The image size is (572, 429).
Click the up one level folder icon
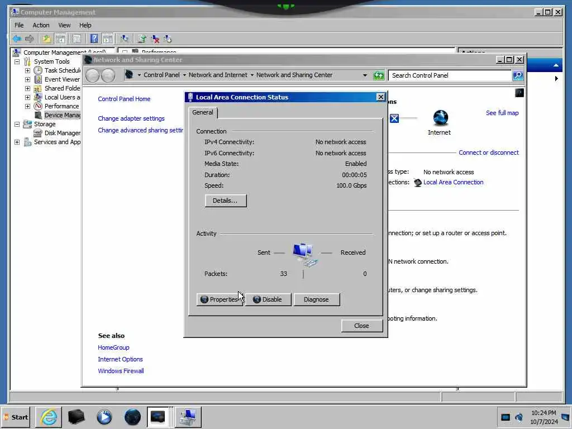46,39
